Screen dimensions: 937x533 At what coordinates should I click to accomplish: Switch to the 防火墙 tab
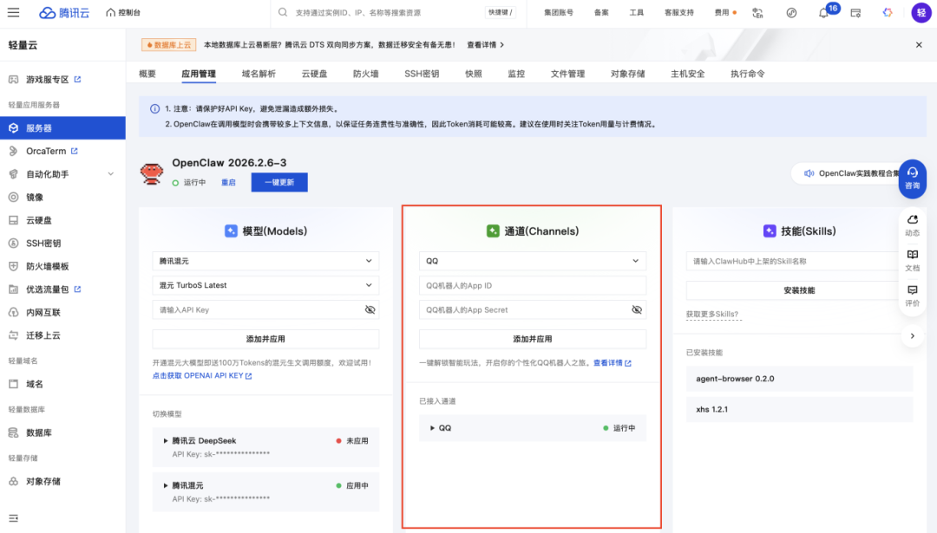click(x=366, y=74)
